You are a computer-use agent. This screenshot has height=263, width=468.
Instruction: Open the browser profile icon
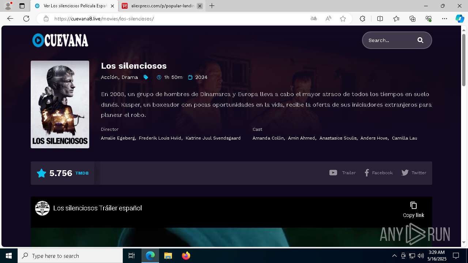8,6
